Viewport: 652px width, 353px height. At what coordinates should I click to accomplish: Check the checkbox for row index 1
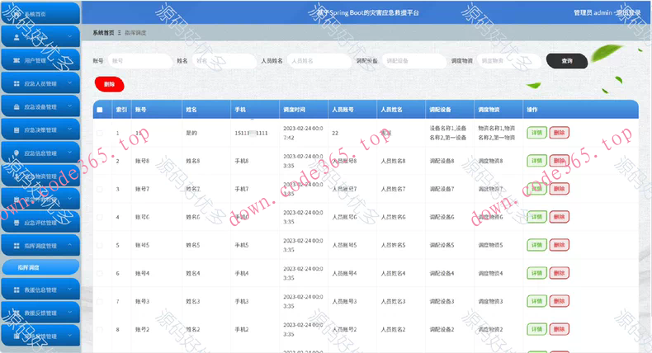100,133
